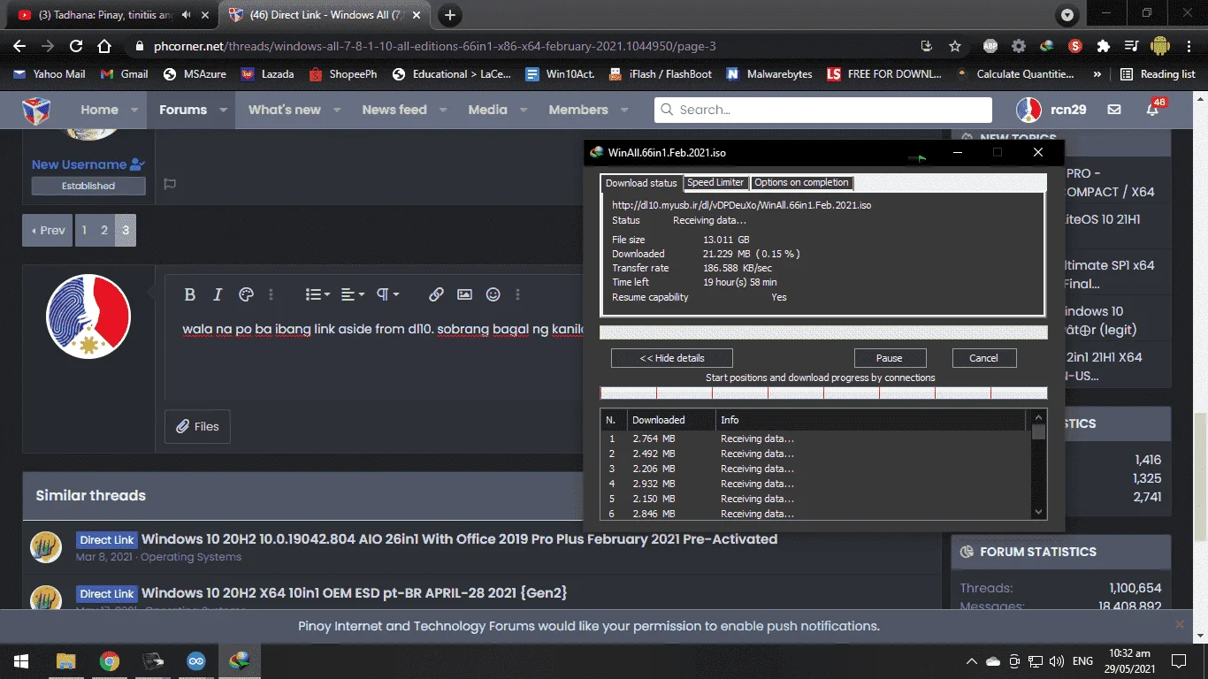This screenshot has height=679, width=1208.
Task: Open the Reading list panel
Action: coord(1158,74)
